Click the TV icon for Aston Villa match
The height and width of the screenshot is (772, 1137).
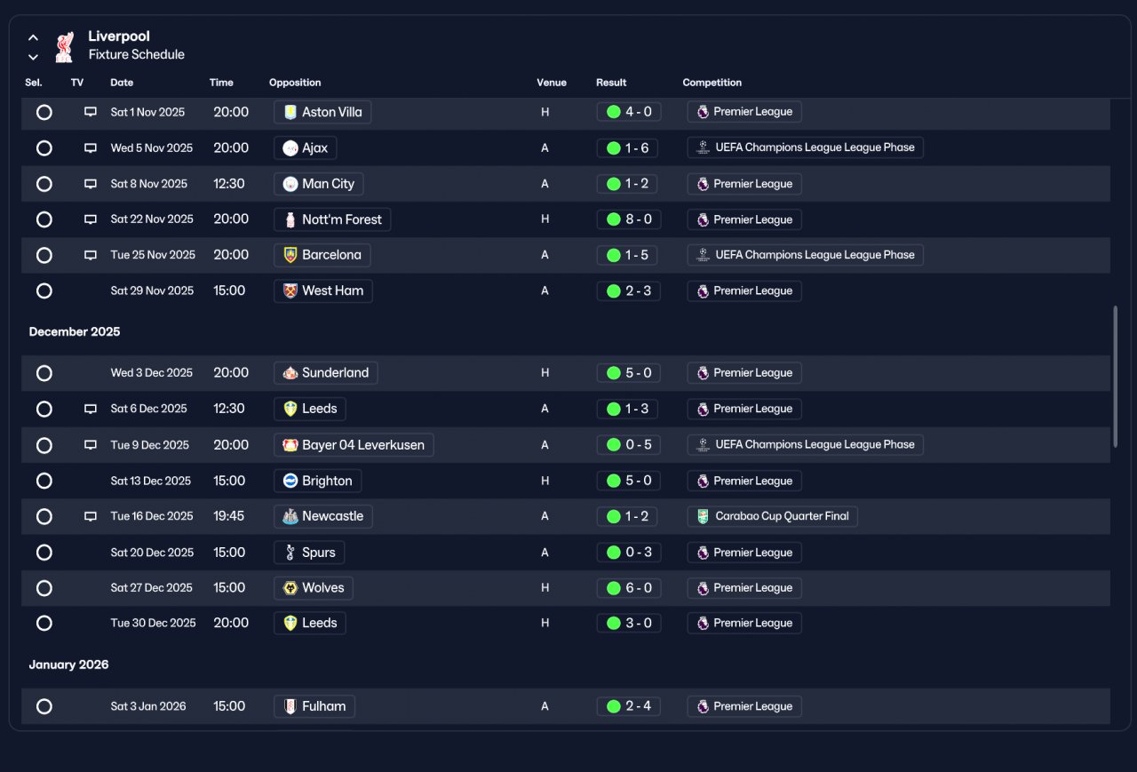pyautogui.click(x=91, y=112)
